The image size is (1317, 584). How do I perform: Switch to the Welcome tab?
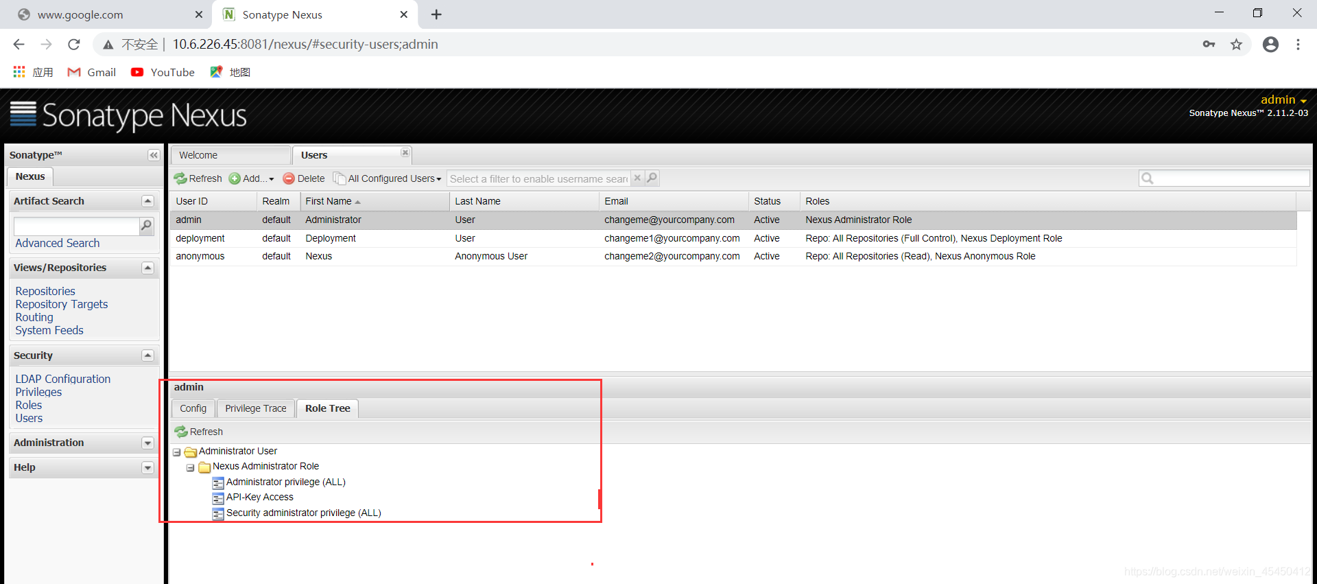coord(230,155)
